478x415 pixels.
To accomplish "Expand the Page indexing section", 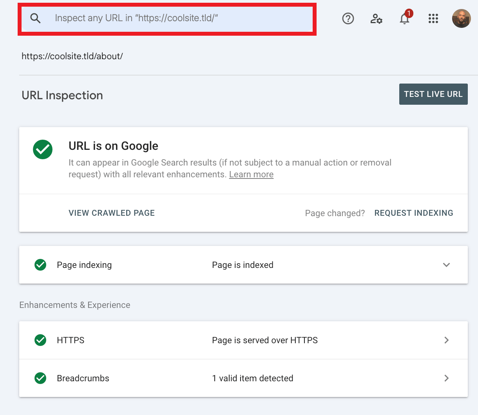I will click(x=446, y=265).
